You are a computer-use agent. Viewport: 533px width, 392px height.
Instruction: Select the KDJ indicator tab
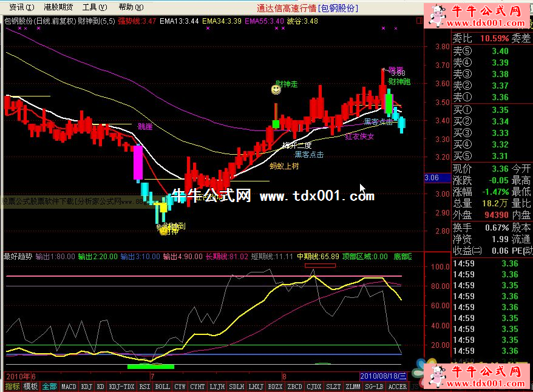[x=87, y=387]
